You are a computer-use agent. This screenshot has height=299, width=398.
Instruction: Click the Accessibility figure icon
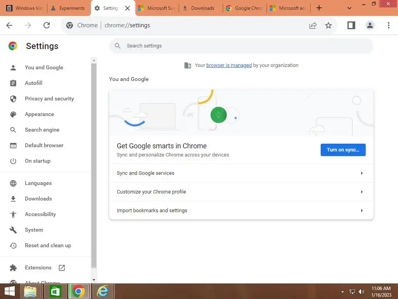[13, 215]
